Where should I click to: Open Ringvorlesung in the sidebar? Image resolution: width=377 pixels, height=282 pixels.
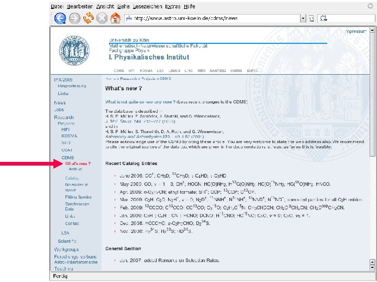point(72,86)
